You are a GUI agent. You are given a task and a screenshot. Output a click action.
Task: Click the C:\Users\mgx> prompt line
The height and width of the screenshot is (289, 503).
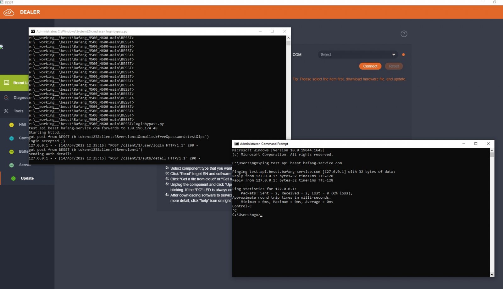[x=247, y=215]
